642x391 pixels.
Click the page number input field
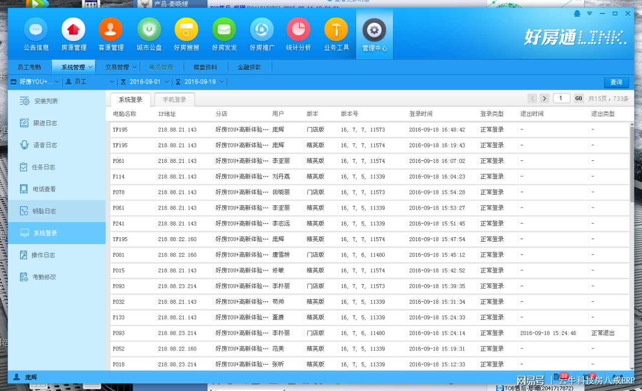click(561, 98)
